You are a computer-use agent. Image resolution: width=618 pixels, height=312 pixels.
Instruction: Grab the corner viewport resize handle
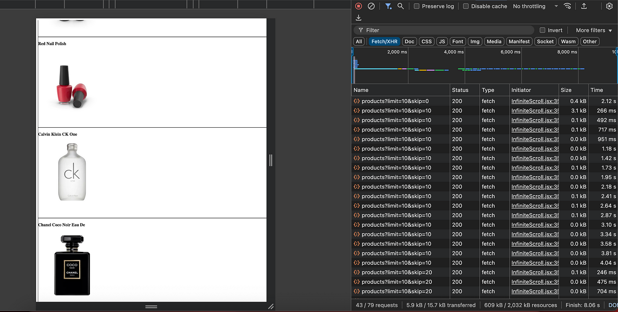[x=271, y=307]
